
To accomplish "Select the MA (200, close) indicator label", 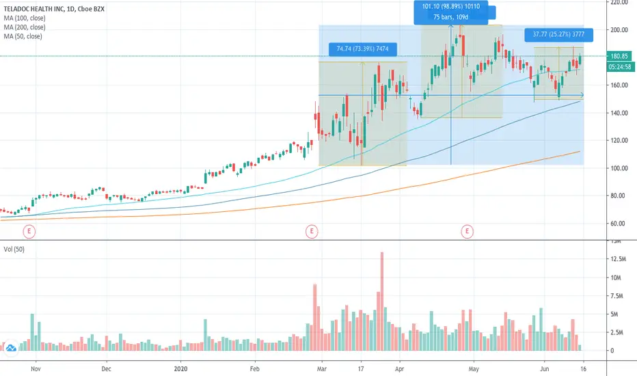I will click(x=25, y=27).
